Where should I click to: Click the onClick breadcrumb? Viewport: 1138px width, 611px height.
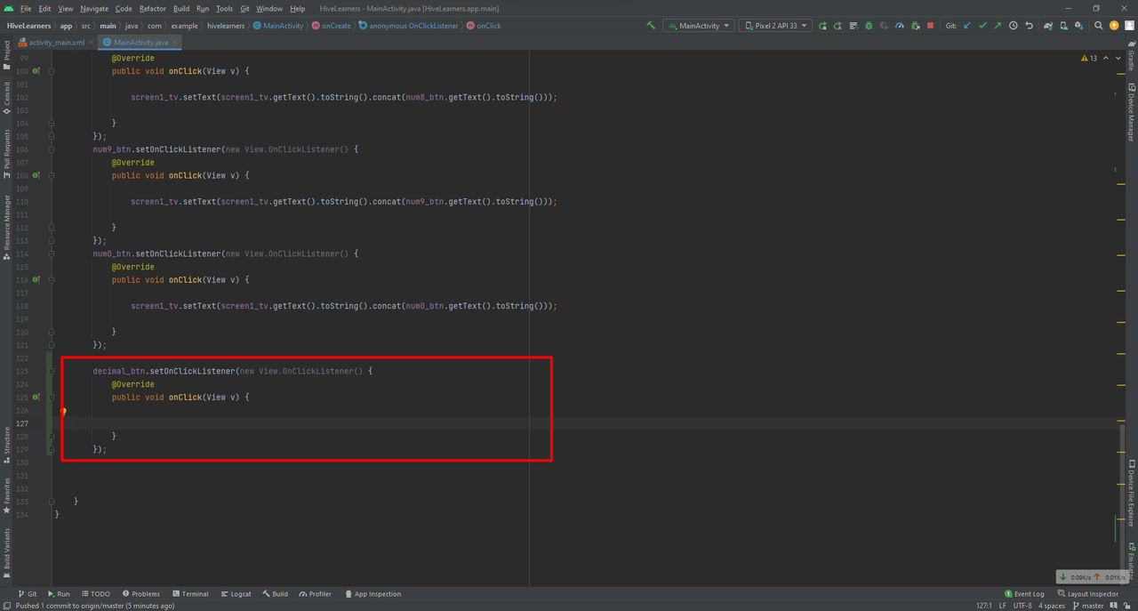[484, 26]
